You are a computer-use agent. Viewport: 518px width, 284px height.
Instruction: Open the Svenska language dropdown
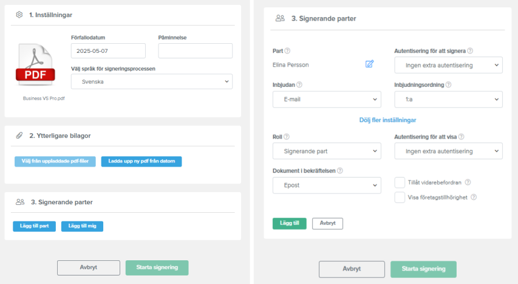click(x=152, y=81)
